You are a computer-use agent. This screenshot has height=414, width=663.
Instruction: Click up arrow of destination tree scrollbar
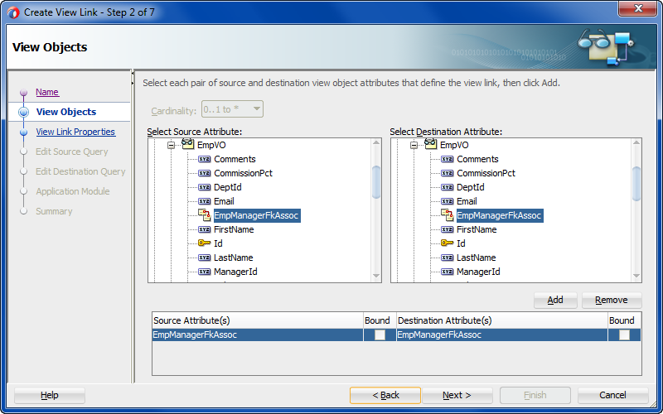636,142
